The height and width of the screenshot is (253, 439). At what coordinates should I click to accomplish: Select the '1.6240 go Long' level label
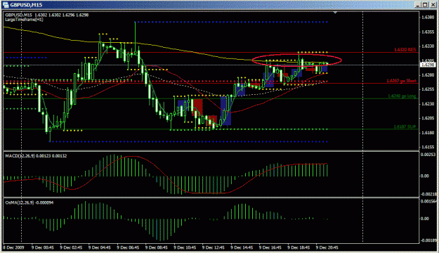tap(402, 96)
